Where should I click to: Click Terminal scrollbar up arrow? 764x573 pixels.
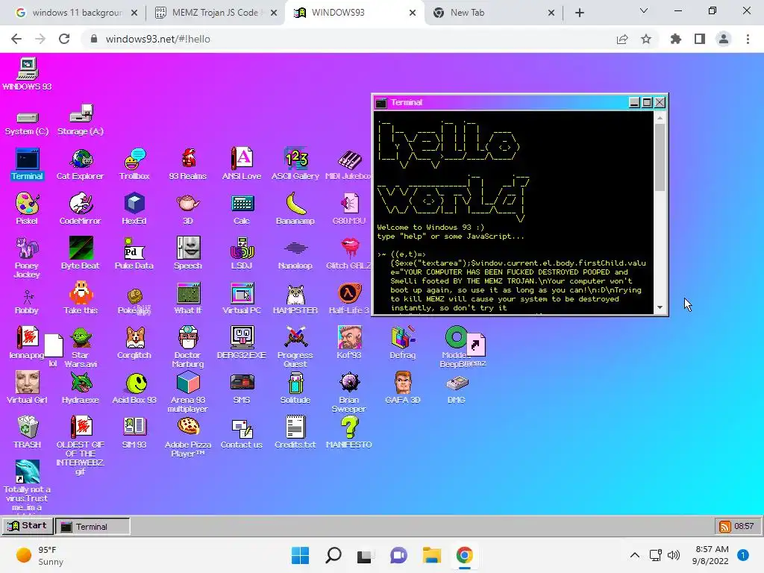coord(660,117)
